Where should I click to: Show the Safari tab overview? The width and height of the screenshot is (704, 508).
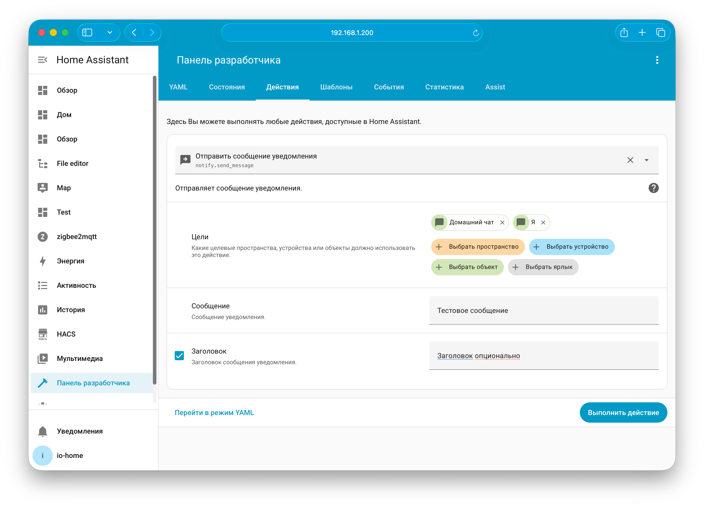coord(660,33)
